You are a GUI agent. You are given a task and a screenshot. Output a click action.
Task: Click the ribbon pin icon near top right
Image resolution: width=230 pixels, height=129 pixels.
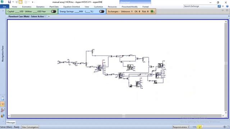click(227, 10)
